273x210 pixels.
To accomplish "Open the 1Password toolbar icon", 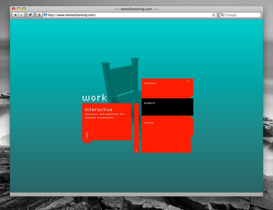I will pyautogui.click(x=30, y=15).
